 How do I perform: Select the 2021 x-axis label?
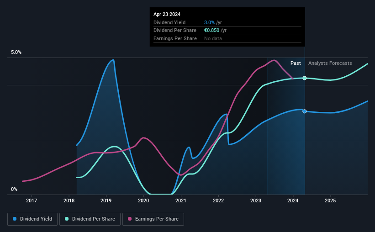(x=181, y=200)
